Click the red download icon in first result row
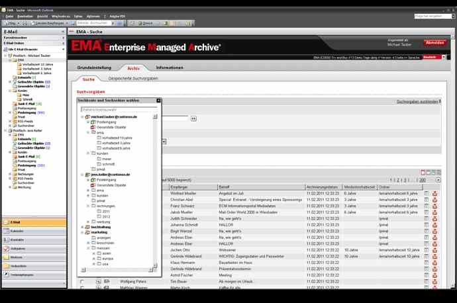Viewport: 457px width, 303px height. [x=435, y=193]
